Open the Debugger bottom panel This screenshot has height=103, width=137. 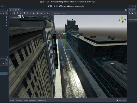[19, 100]
